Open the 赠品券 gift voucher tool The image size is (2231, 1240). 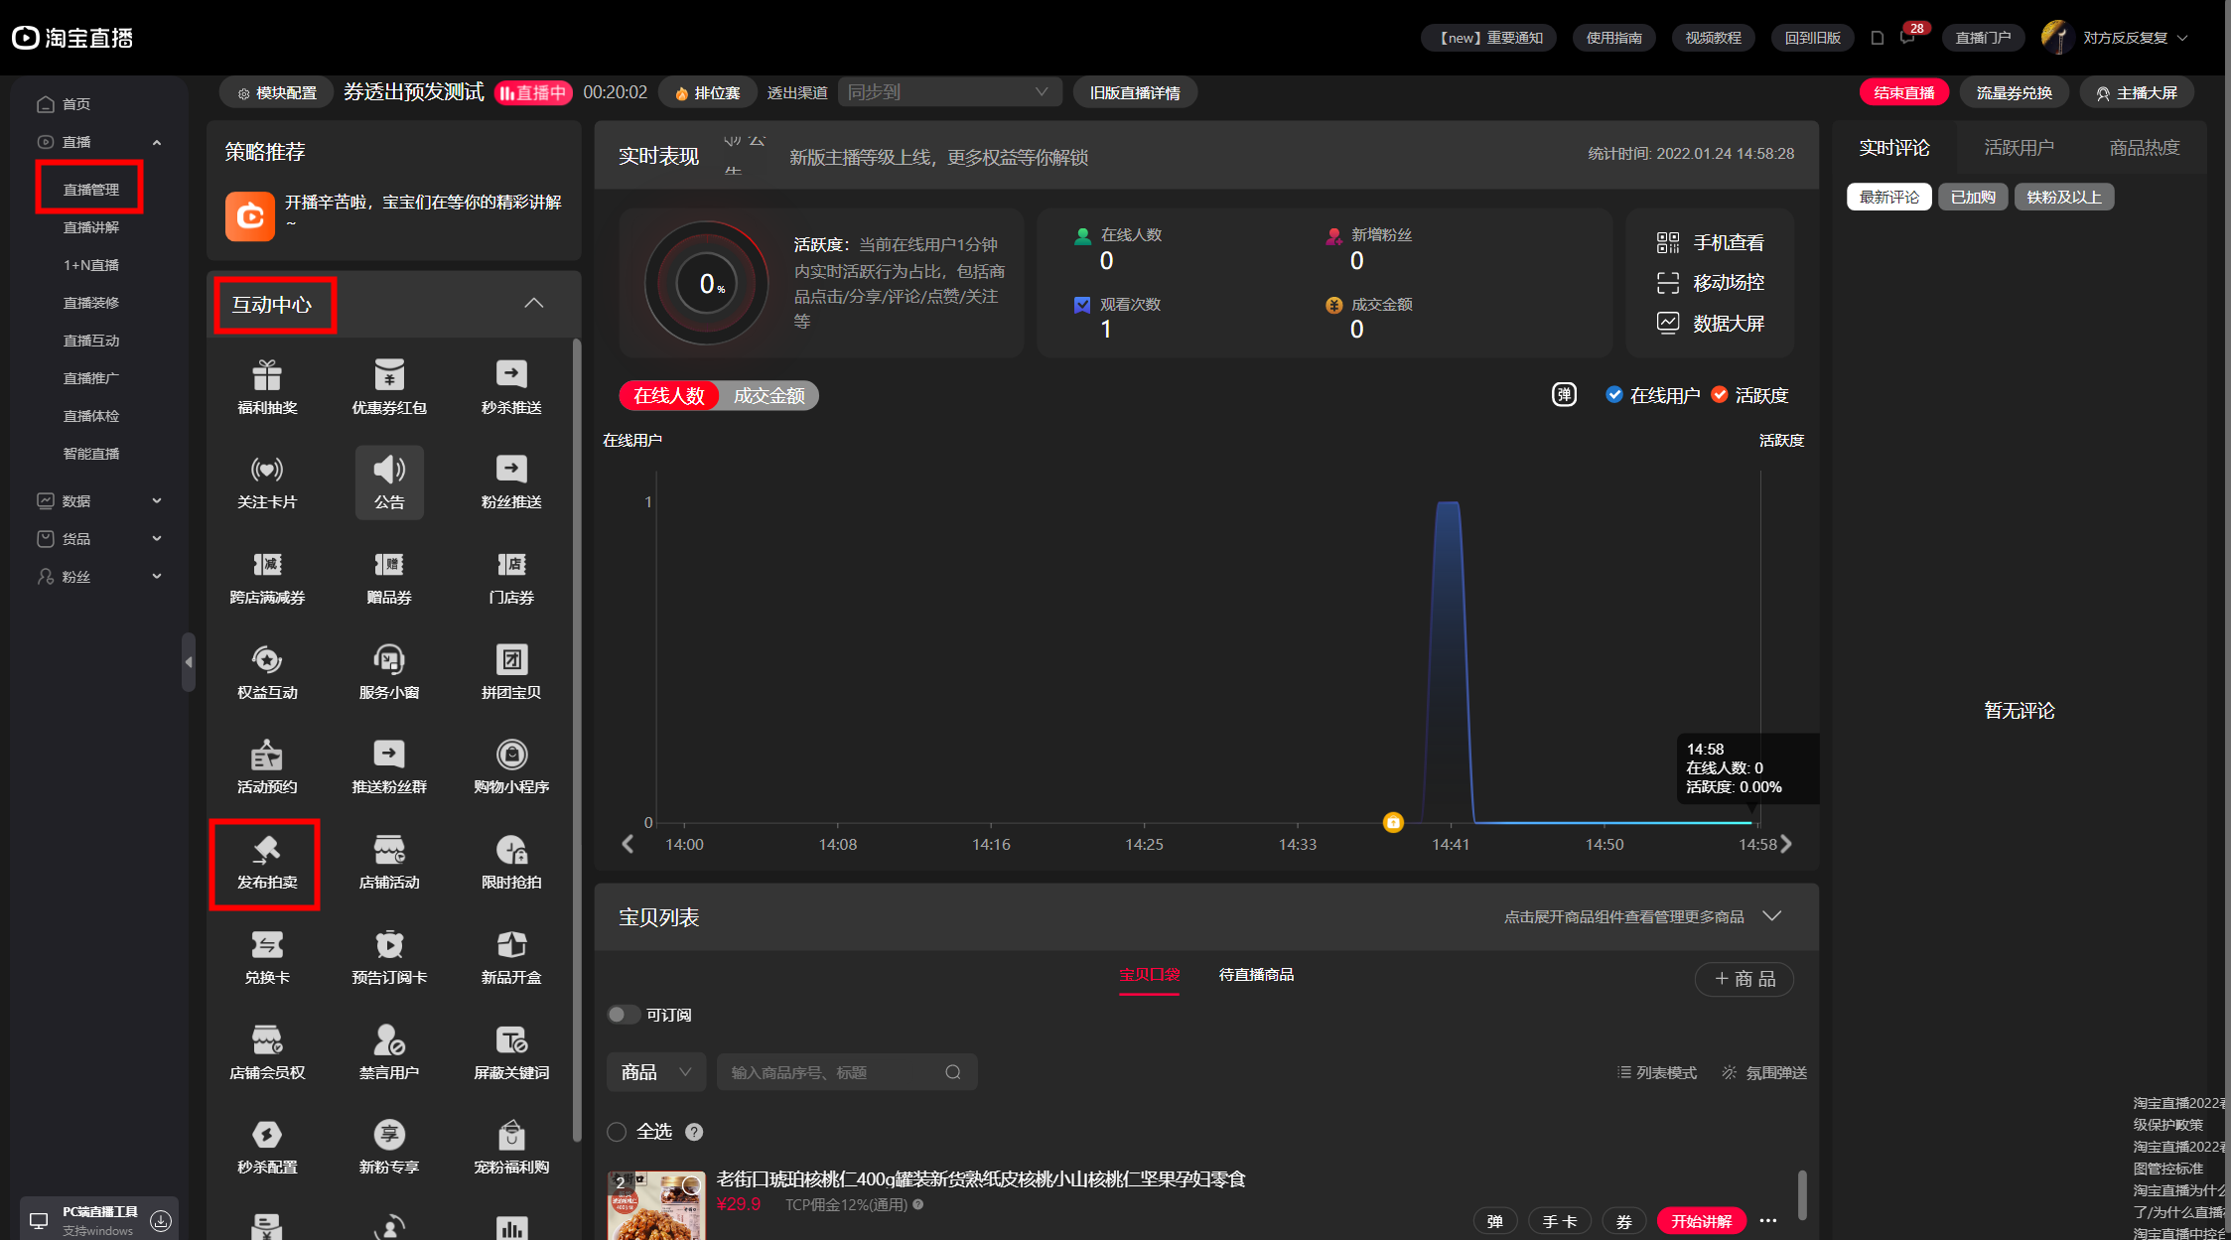(x=389, y=577)
